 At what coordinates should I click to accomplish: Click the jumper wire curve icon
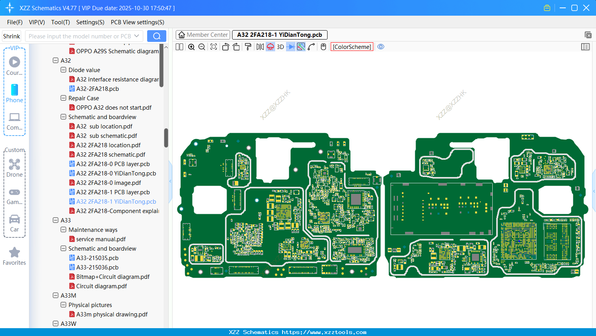[312, 47]
